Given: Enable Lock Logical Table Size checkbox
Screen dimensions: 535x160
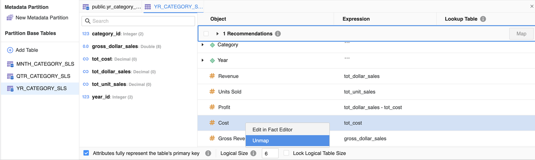Looking at the screenshot, I should (286, 153).
